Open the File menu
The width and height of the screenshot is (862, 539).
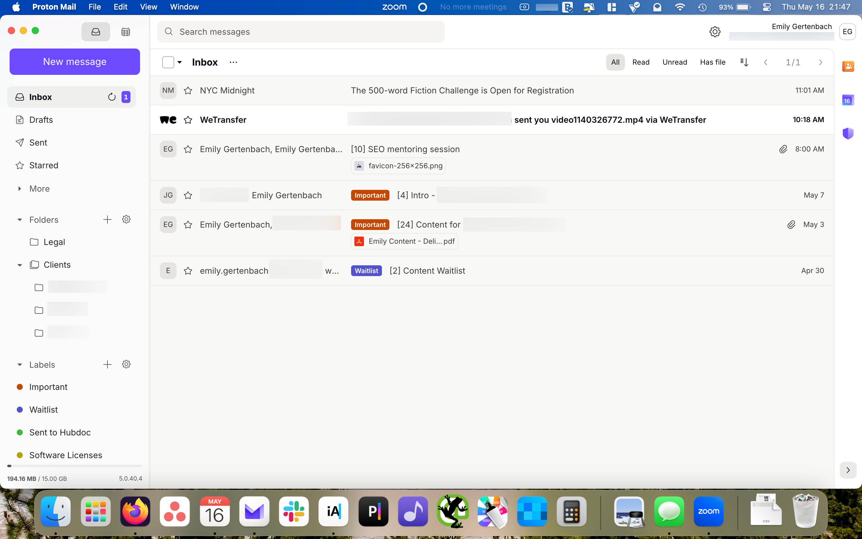click(x=94, y=7)
